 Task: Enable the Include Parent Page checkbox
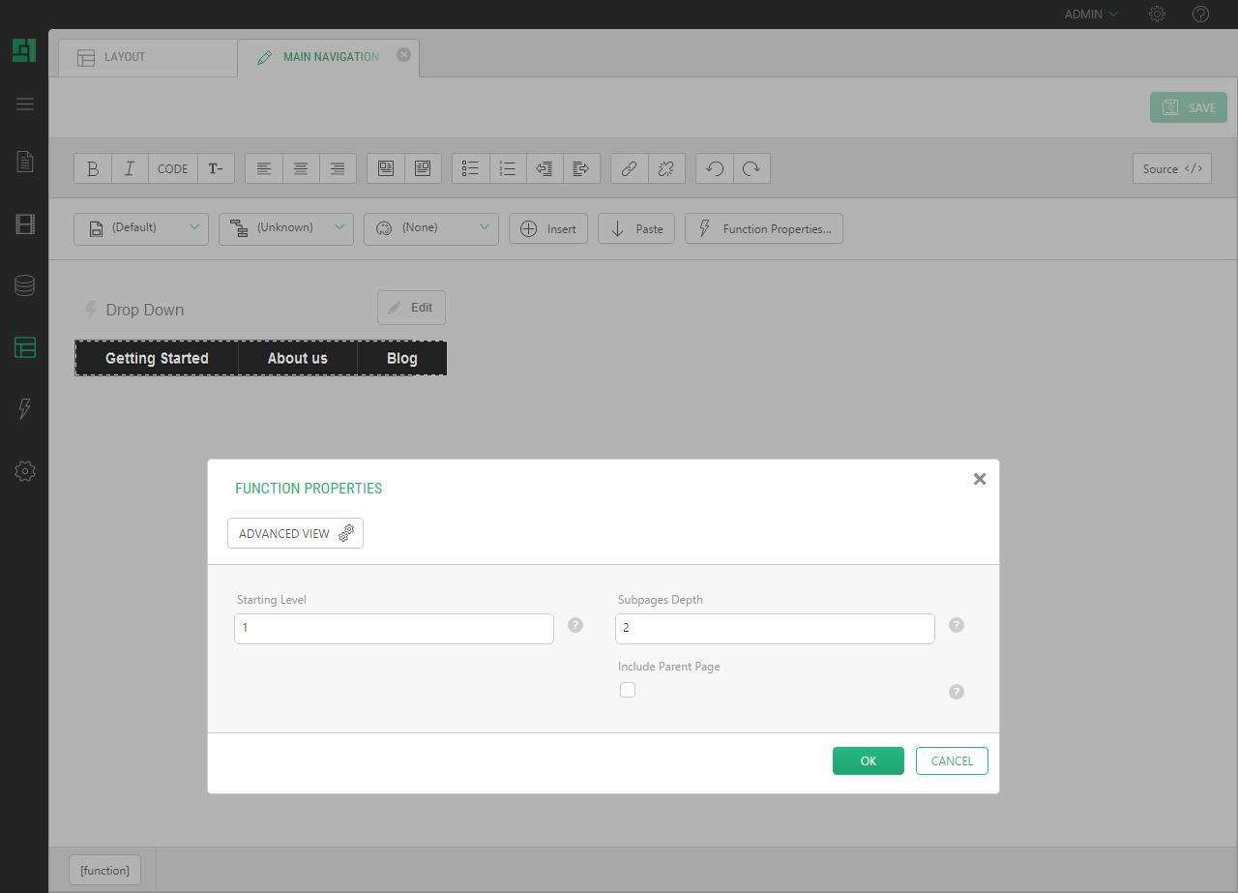click(628, 690)
